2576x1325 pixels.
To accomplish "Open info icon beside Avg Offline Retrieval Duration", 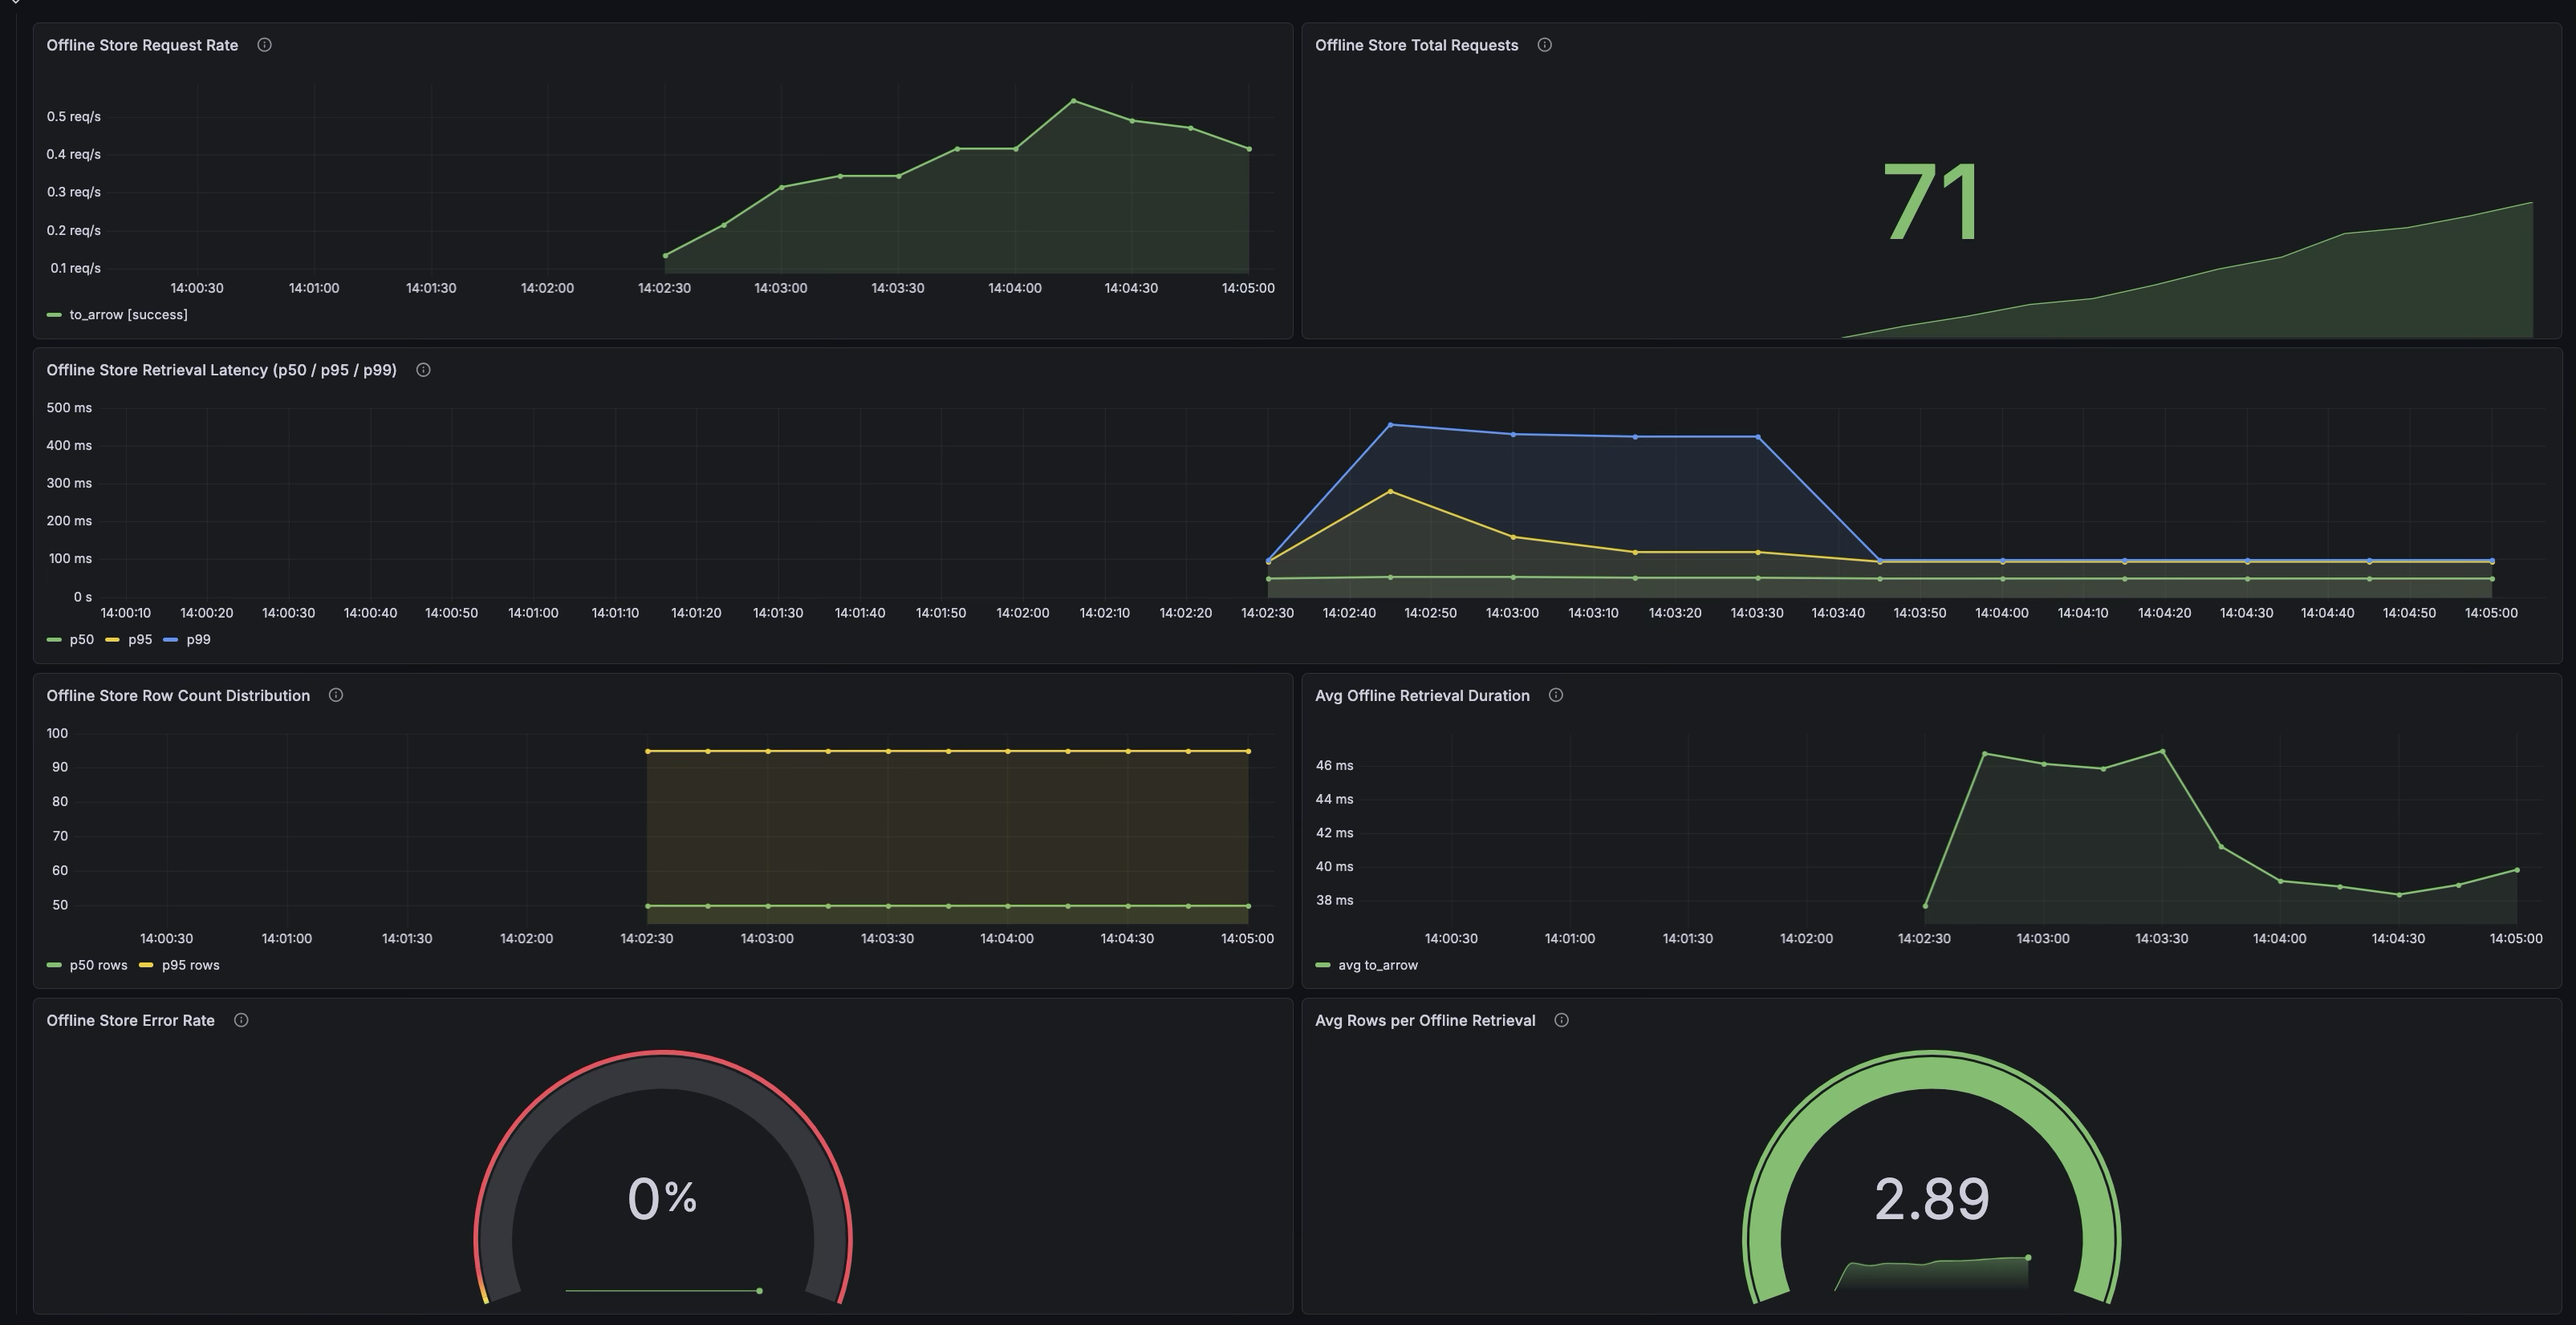I will tap(1555, 695).
